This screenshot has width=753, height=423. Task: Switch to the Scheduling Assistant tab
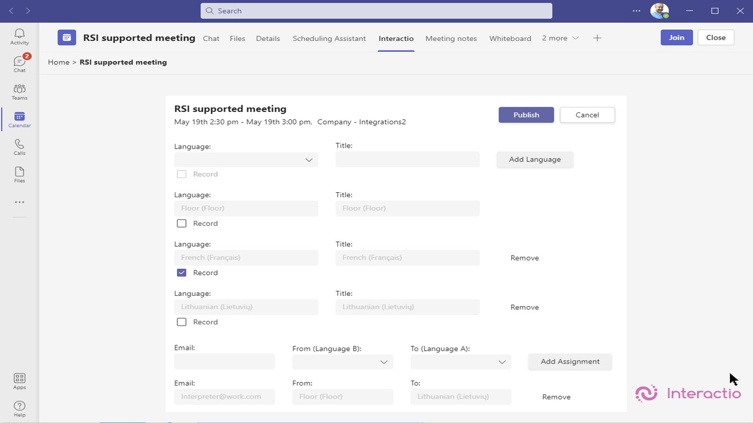pos(329,39)
